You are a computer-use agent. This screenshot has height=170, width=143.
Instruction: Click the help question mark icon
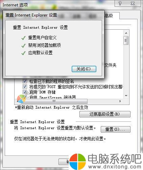click(x=120, y=3)
